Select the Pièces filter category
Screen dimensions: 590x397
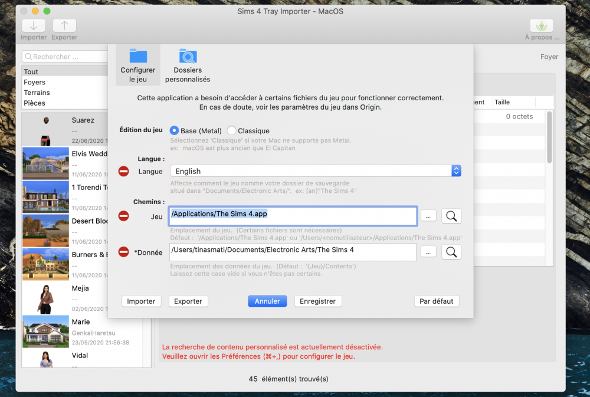65,103
